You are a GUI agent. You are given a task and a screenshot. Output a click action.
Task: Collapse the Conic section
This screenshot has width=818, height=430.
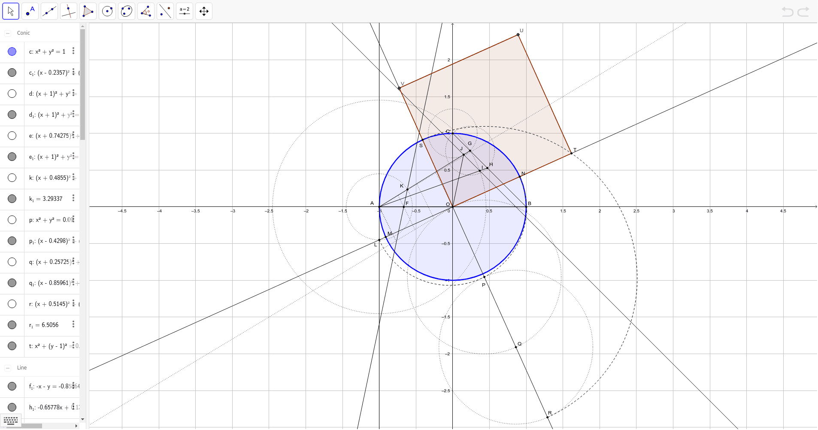(x=7, y=33)
